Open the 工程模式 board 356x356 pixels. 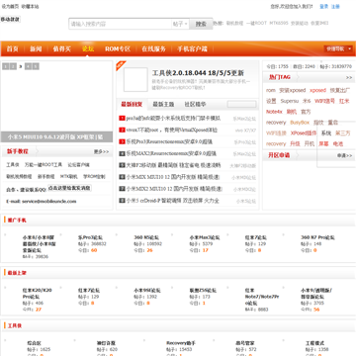314,343
